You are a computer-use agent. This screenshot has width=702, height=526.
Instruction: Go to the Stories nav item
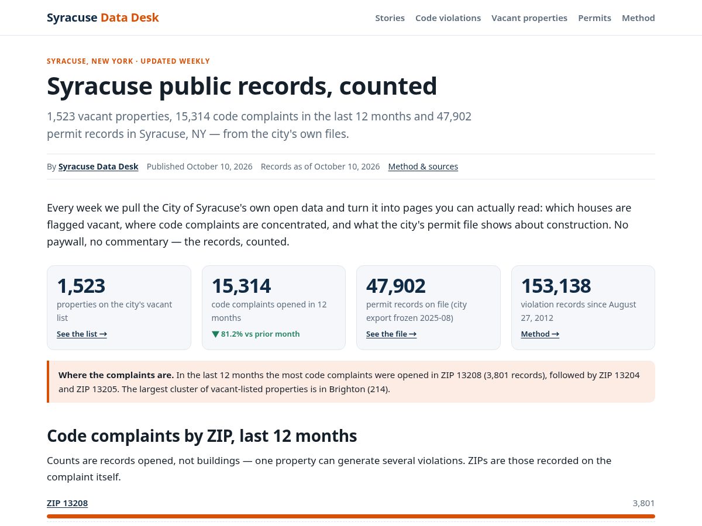tap(390, 18)
